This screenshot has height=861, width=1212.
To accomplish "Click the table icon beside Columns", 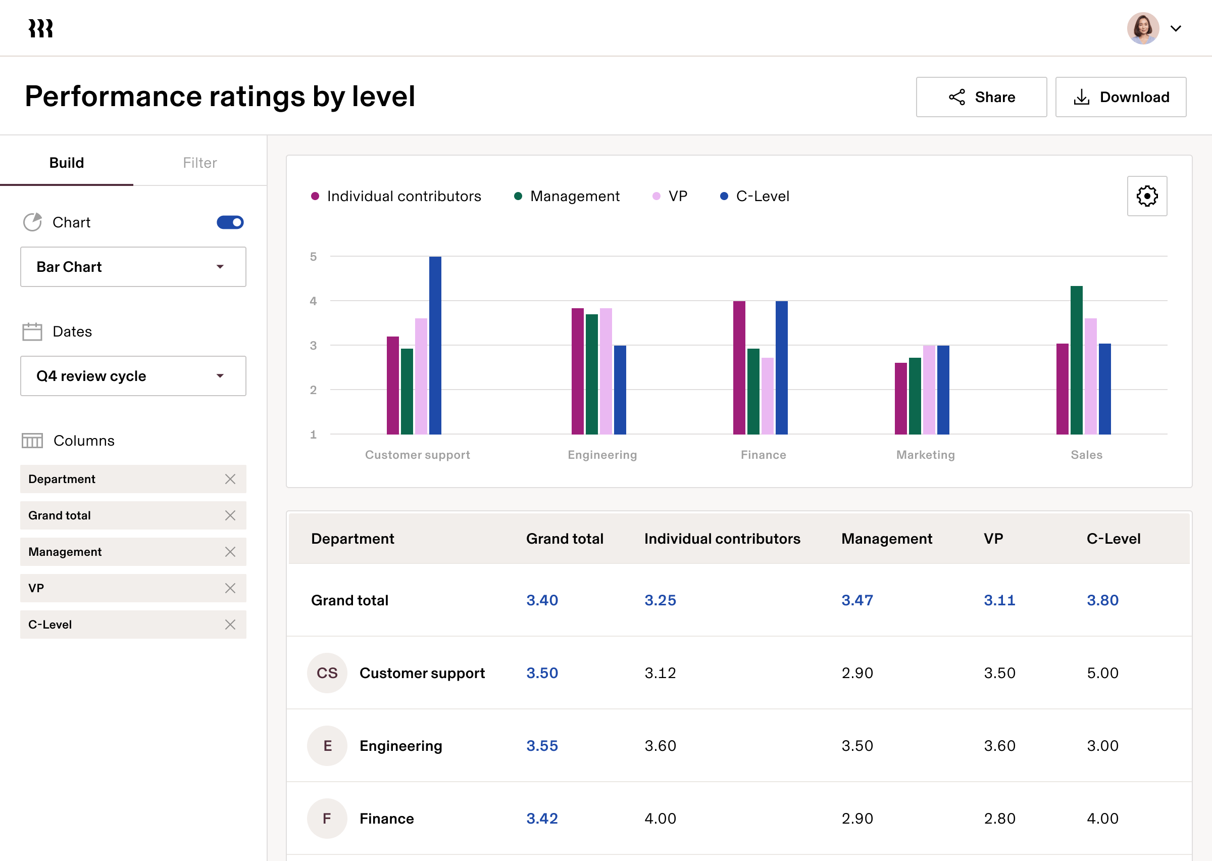I will [32, 440].
